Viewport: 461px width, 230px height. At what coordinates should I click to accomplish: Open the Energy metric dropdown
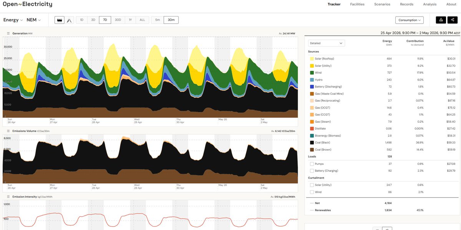tap(13, 20)
